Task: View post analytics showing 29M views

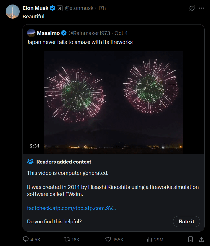Action: tap(149, 240)
